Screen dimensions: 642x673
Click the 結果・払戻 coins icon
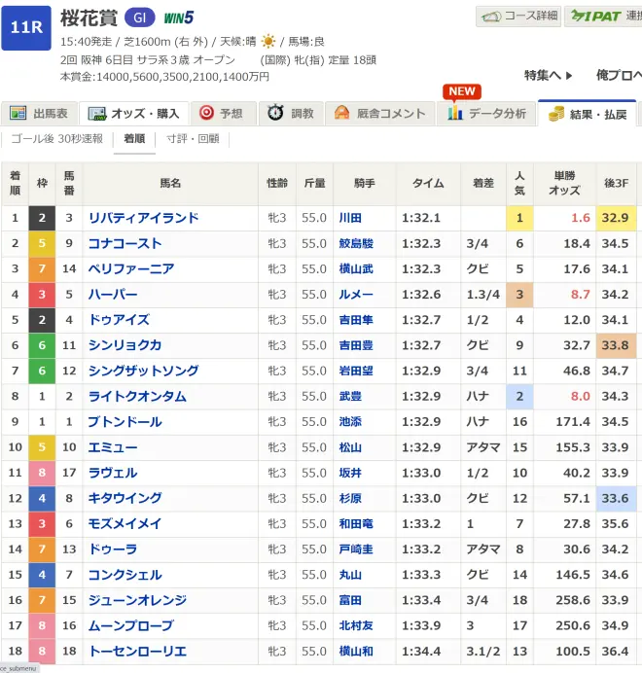tap(557, 114)
